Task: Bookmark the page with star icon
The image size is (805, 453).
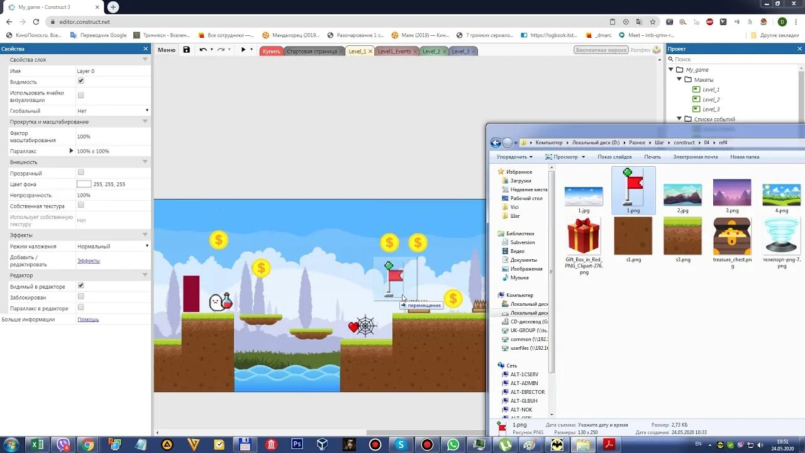Action: (653, 21)
